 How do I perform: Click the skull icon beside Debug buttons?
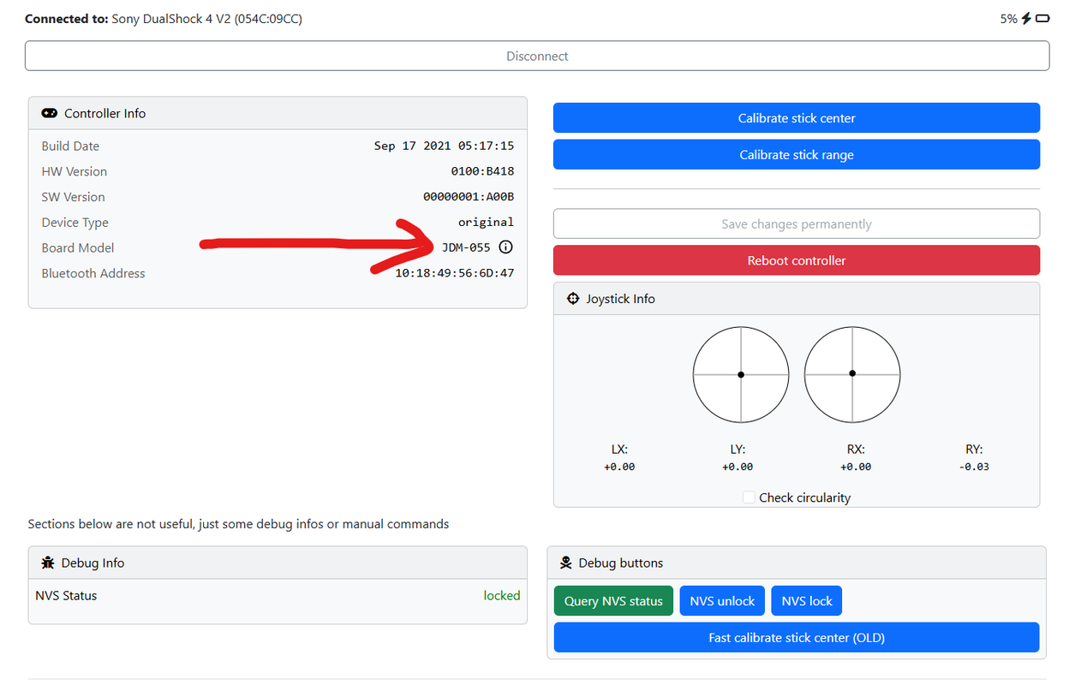point(566,563)
